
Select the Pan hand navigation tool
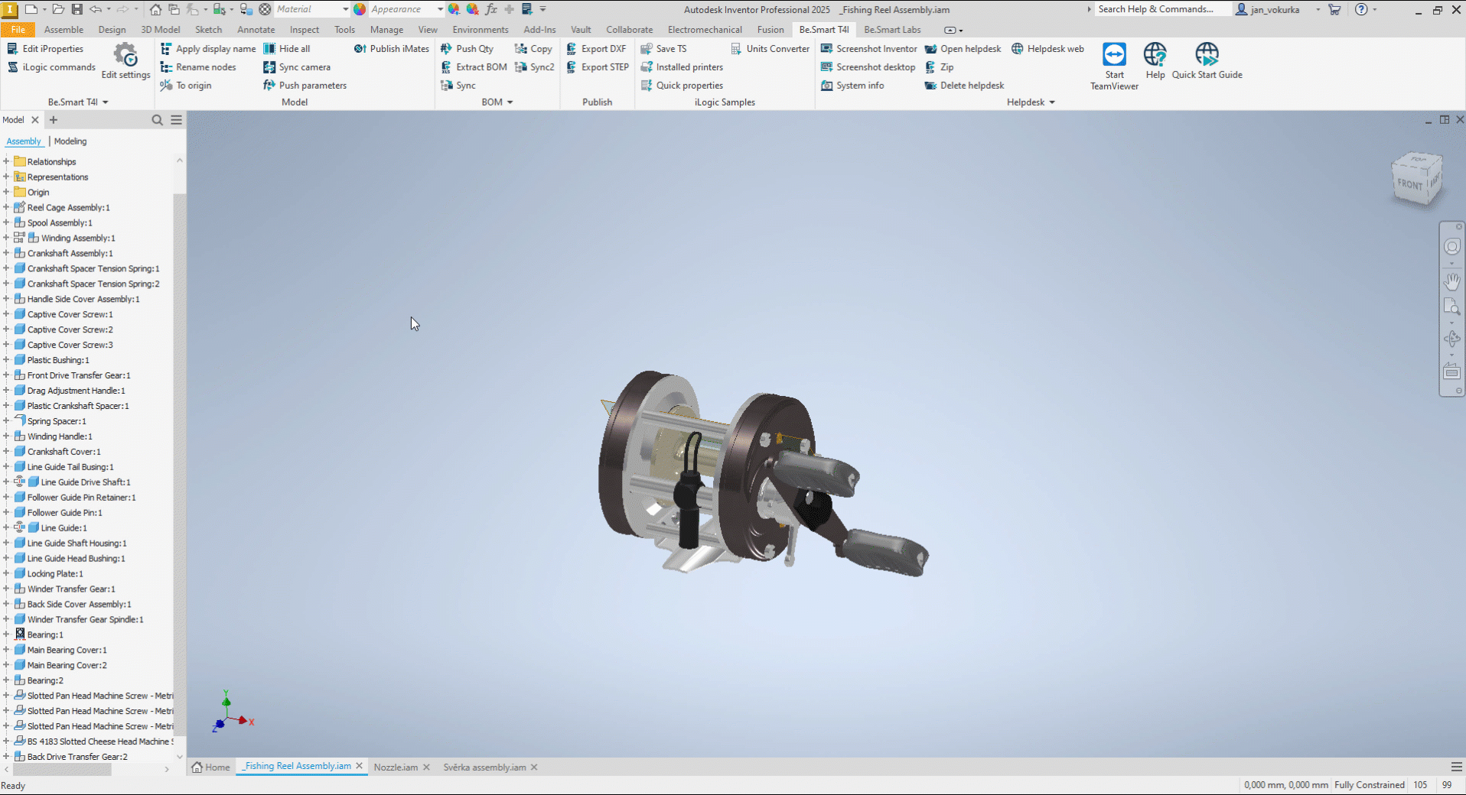pyautogui.click(x=1451, y=281)
